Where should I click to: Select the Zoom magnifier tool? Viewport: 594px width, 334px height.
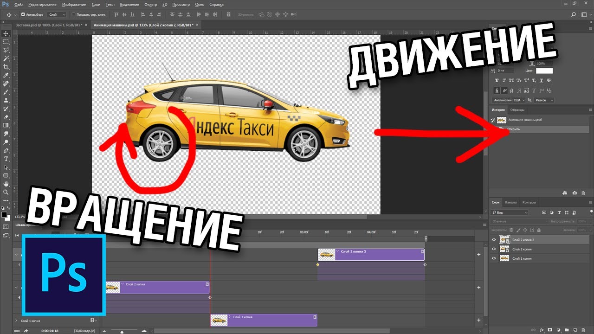(6, 192)
